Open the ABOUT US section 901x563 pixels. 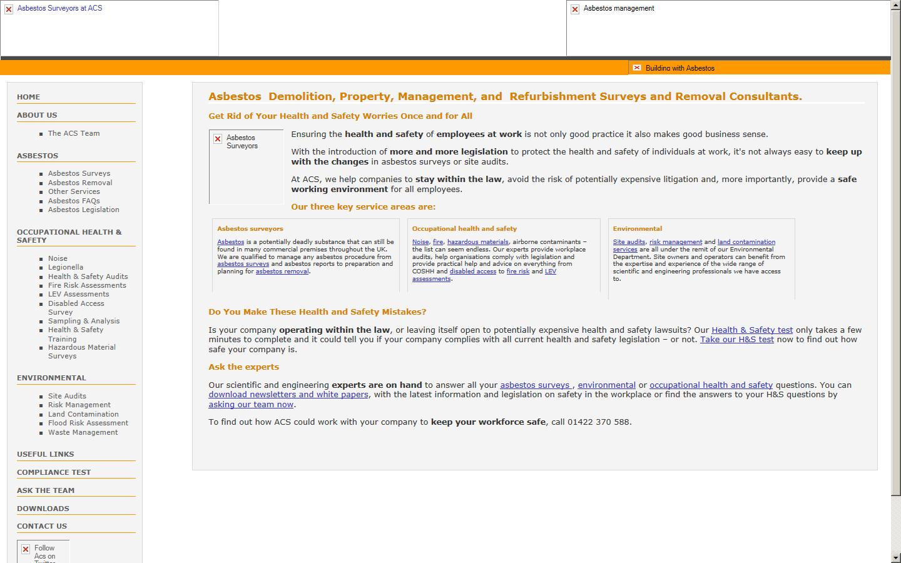coord(37,114)
